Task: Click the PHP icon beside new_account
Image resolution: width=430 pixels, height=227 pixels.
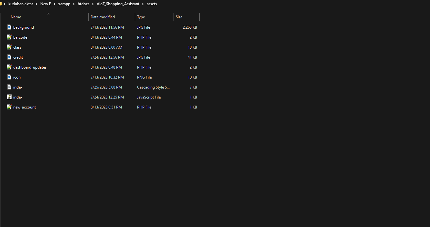Action: (x=9, y=107)
